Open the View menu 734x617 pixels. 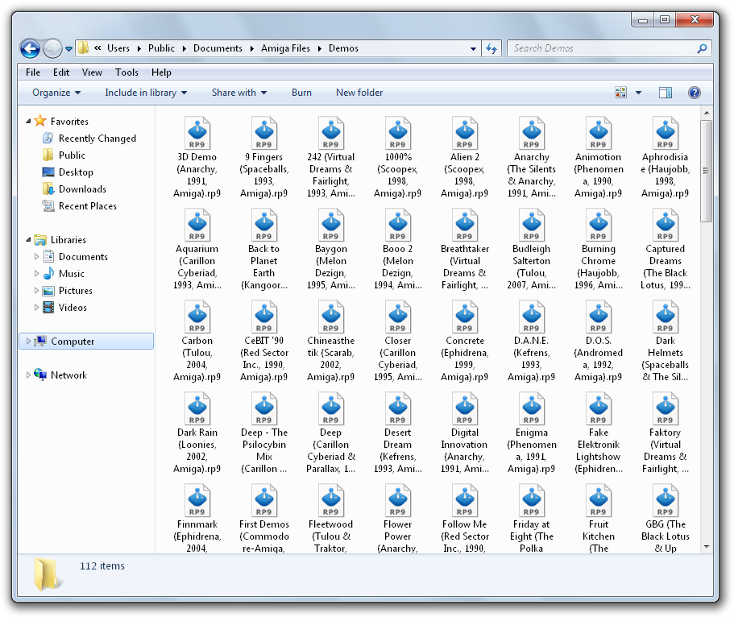(x=92, y=72)
